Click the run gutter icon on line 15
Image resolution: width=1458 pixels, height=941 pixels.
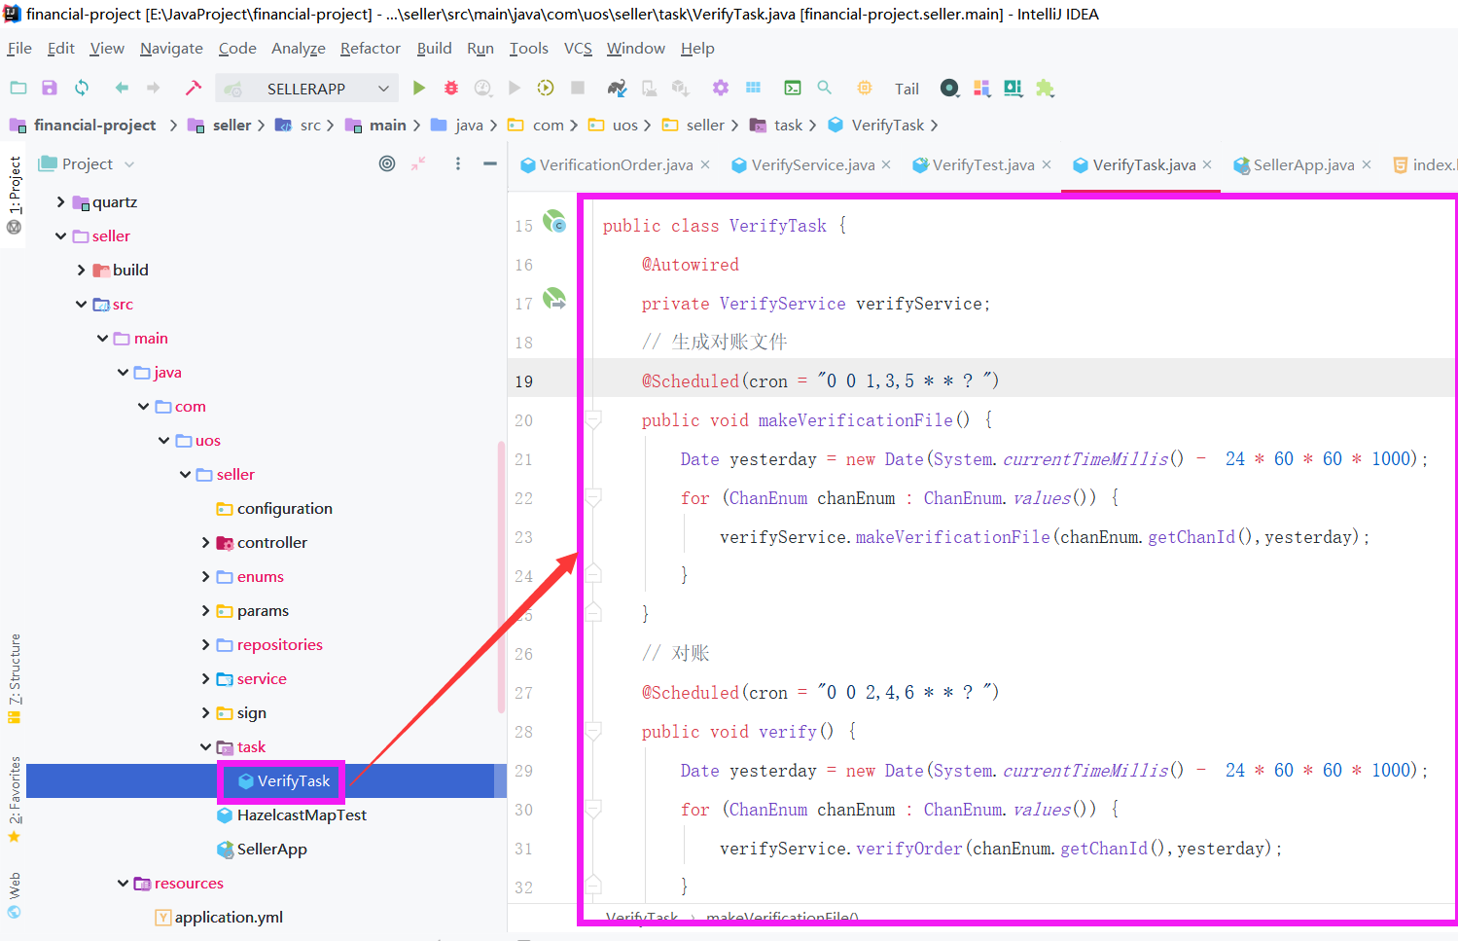coord(554,222)
